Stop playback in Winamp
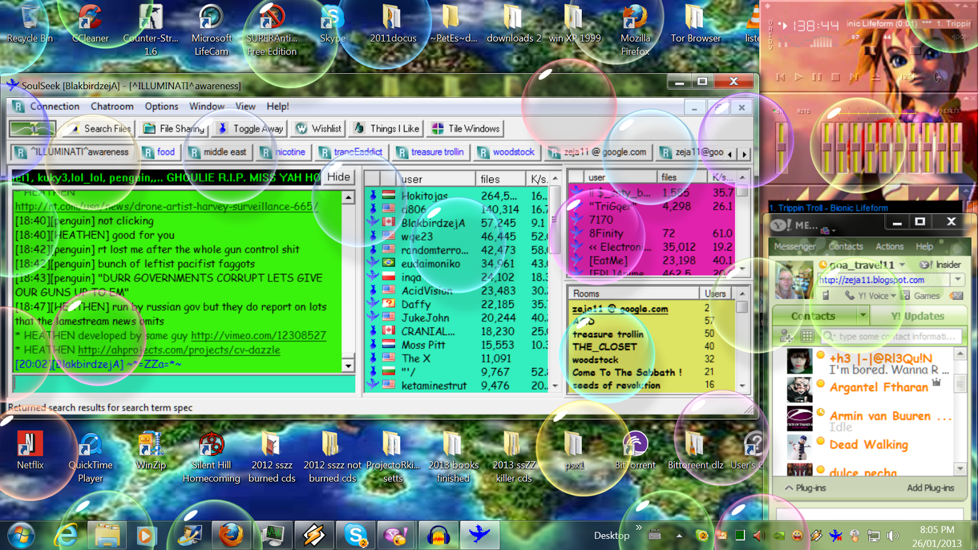Image resolution: width=978 pixels, height=550 pixels. (836, 77)
